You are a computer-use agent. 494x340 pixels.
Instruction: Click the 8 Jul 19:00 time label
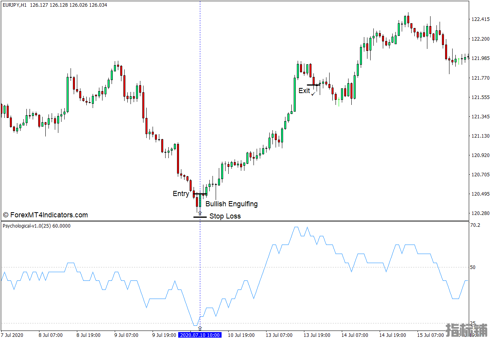coord(88,335)
